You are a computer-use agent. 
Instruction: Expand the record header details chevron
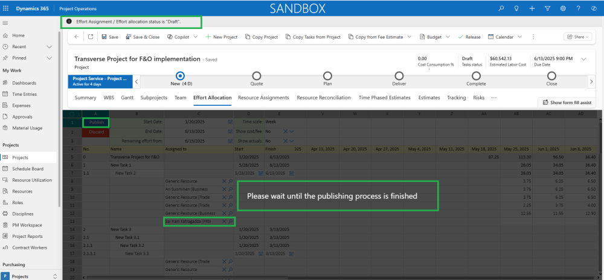pos(583,59)
